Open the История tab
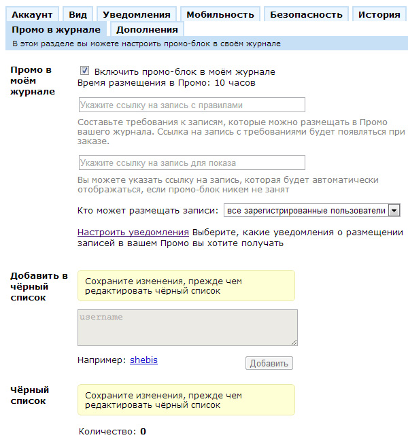Screen dimensions: 408x446 (379, 14)
